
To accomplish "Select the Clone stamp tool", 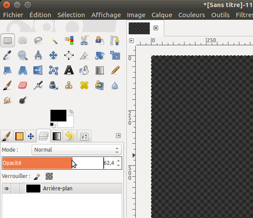I will [x=69, y=85].
